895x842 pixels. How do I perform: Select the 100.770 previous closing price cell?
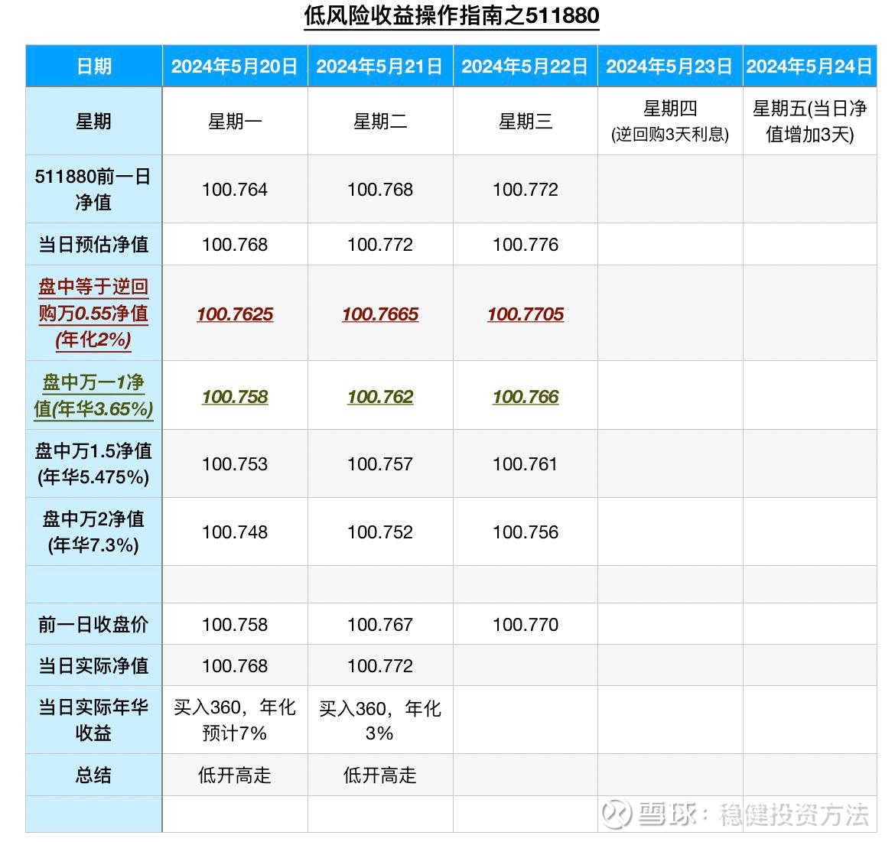526,625
